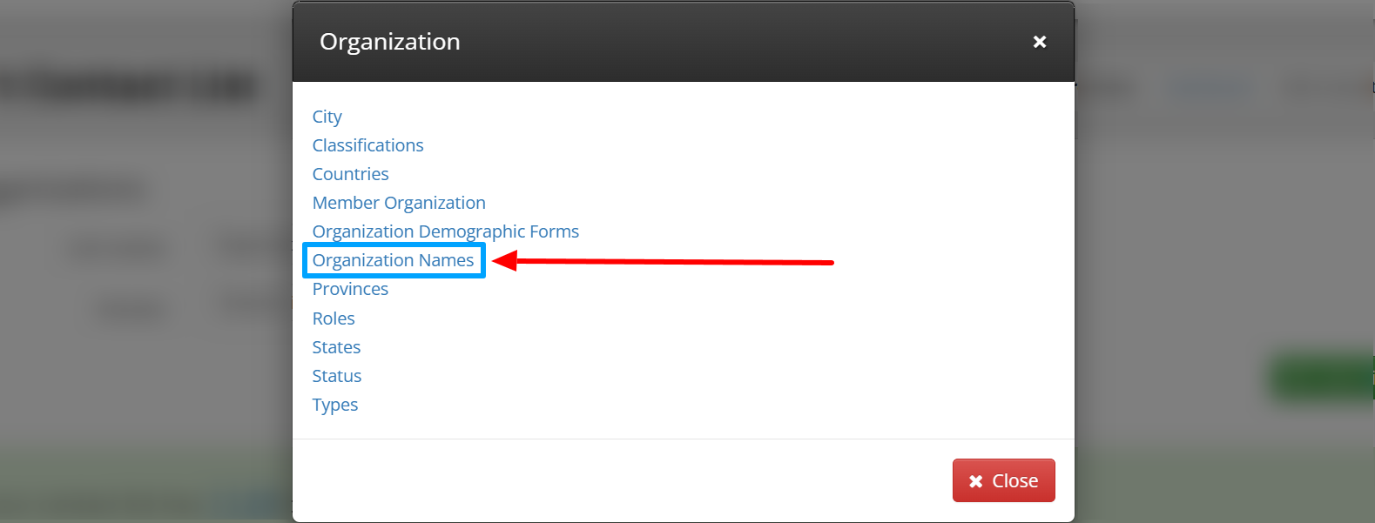The image size is (1375, 523).
Task: Select the Roles link
Action: [x=334, y=318]
